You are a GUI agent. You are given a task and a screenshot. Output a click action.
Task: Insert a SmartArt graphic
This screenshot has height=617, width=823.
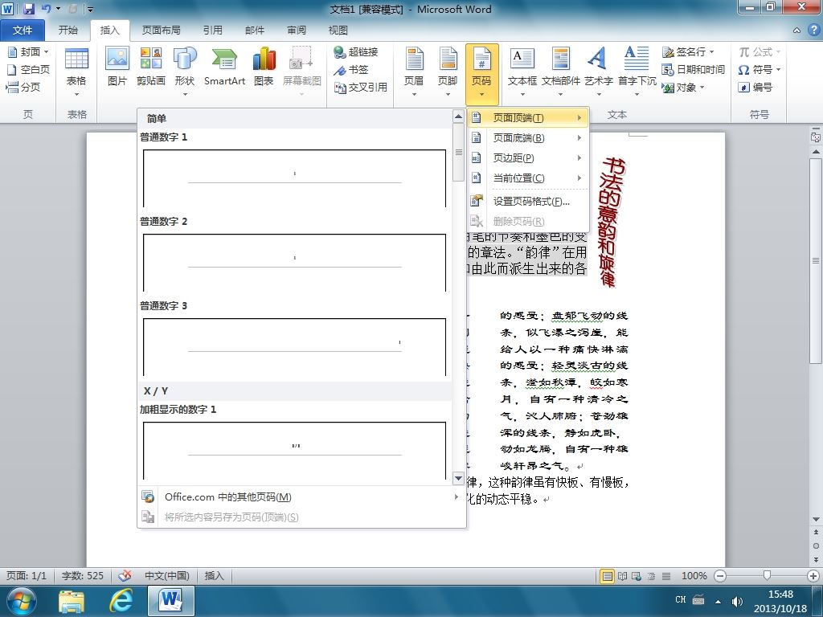pos(224,67)
